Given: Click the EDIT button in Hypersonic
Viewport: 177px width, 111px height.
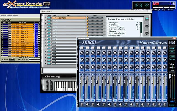Looking at the screenshot, I should click(x=147, y=25).
